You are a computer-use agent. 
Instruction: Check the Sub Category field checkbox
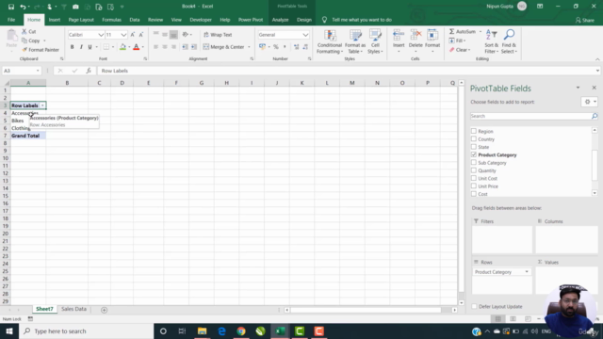pyautogui.click(x=474, y=163)
